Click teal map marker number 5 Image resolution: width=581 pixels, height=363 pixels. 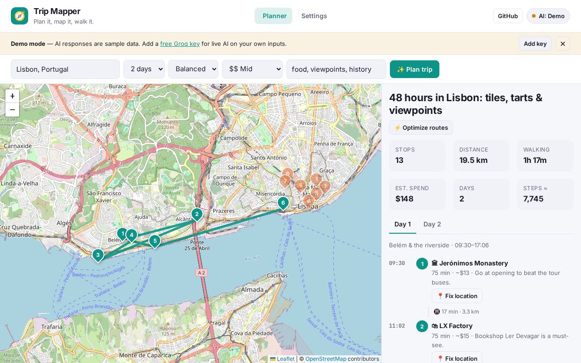pyautogui.click(x=155, y=241)
